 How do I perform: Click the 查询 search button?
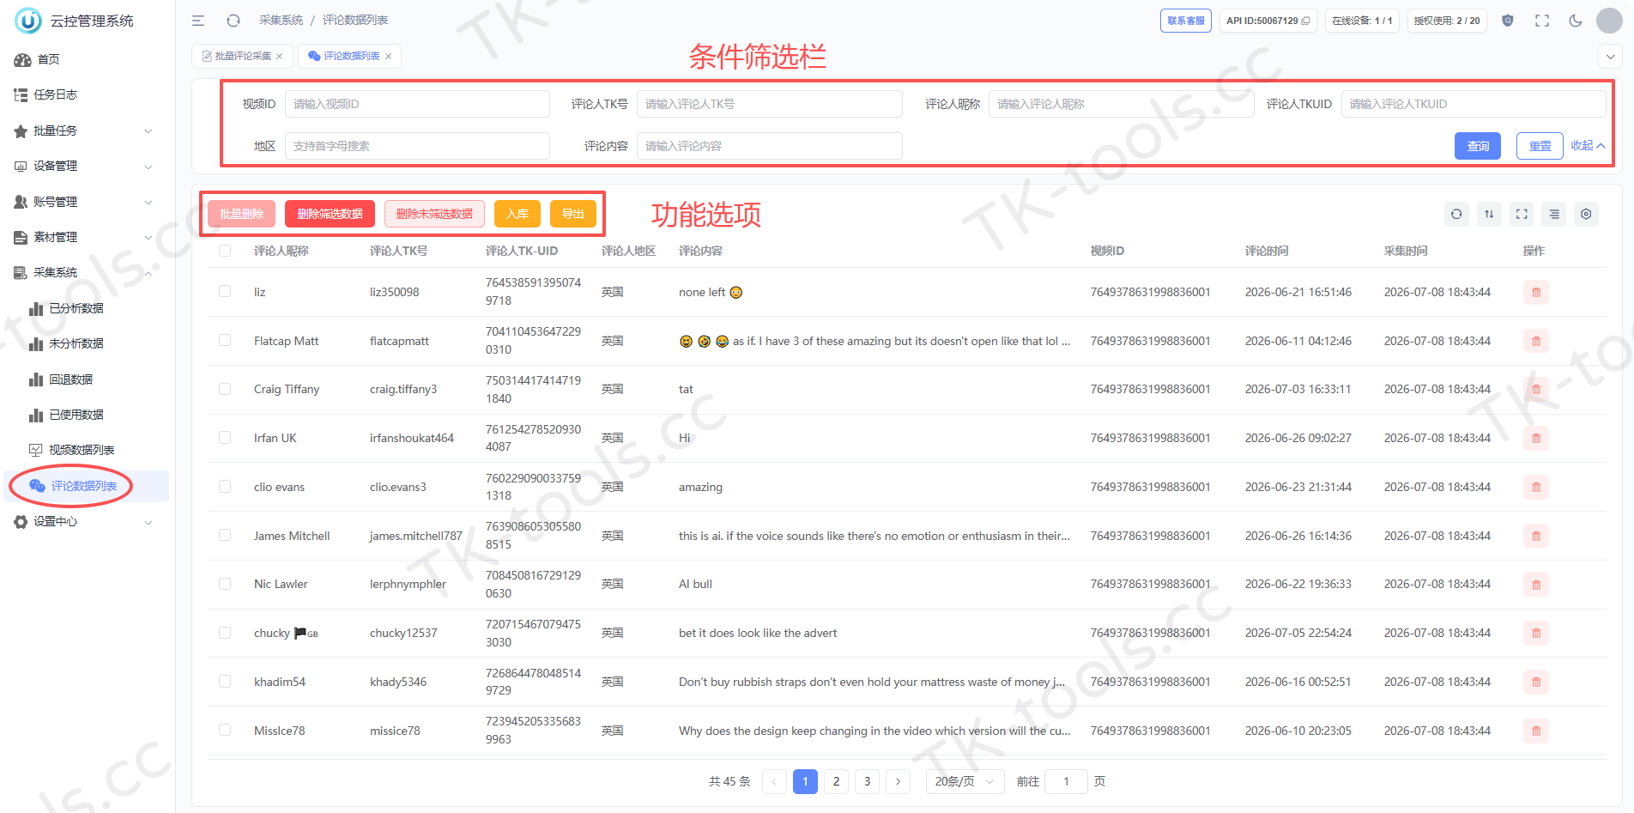coord(1478,147)
